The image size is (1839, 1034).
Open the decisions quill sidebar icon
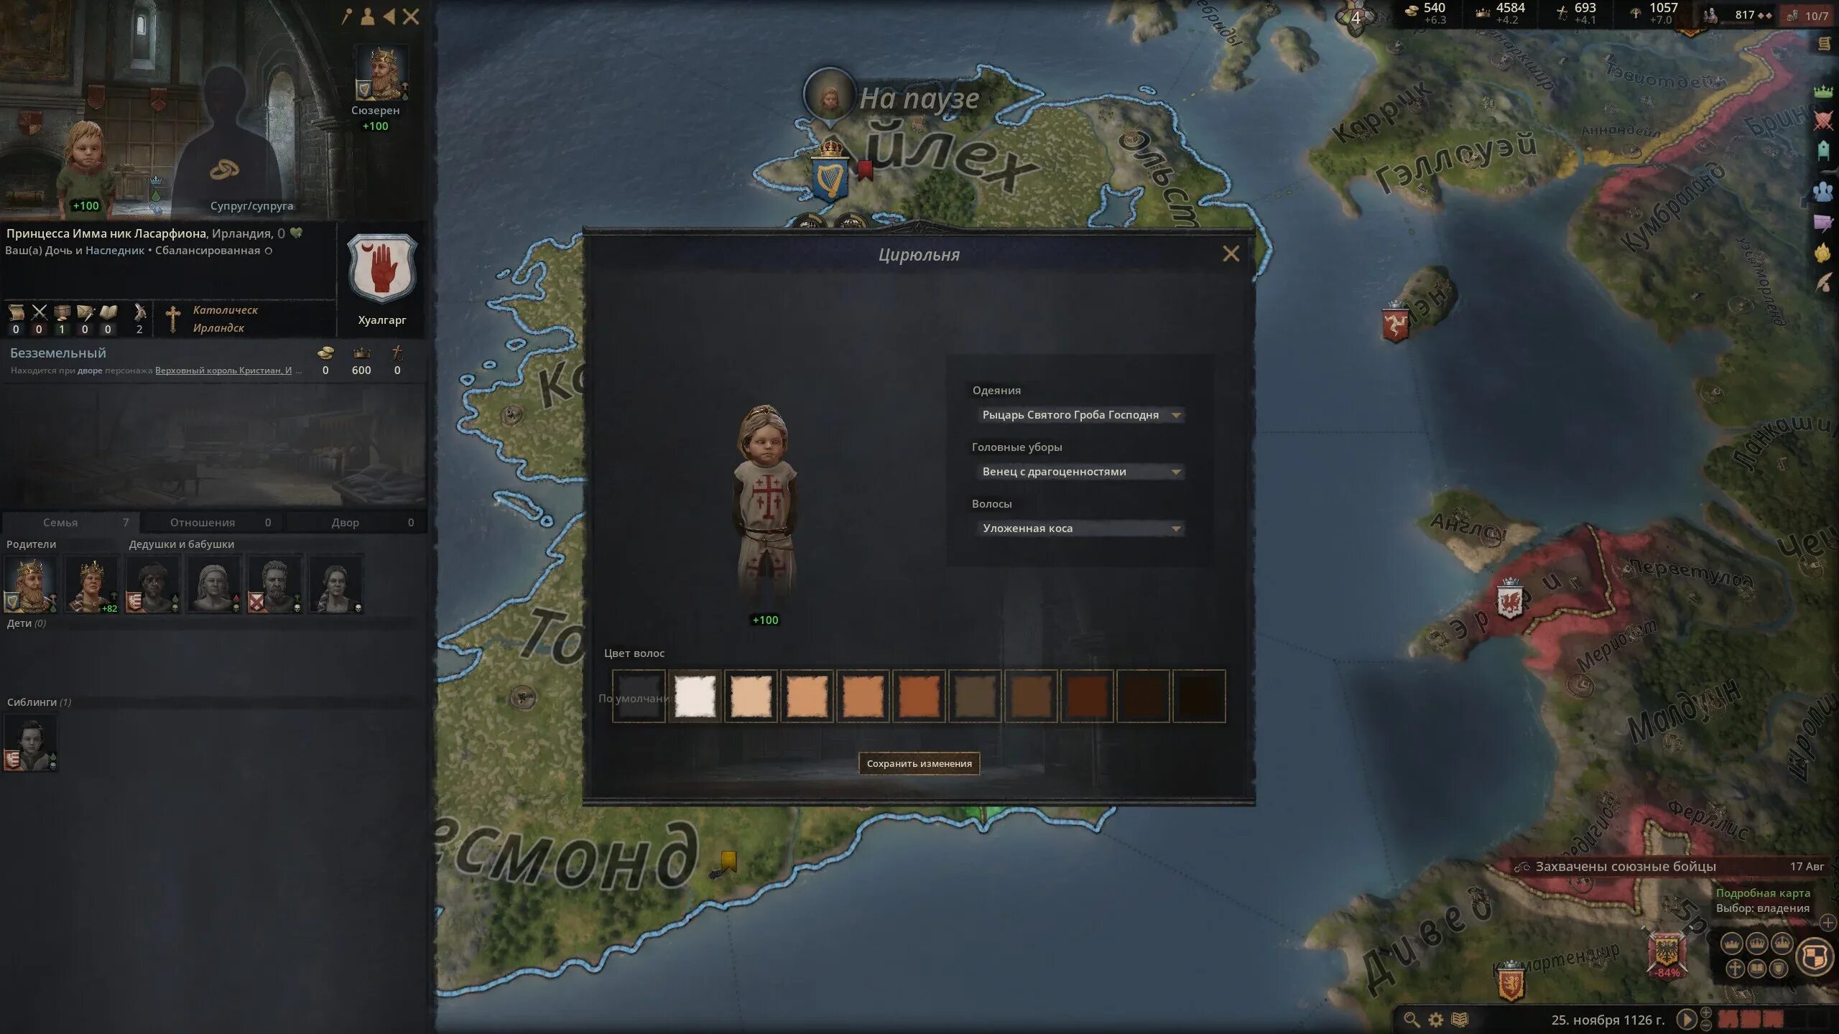[x=1823, y=283]
